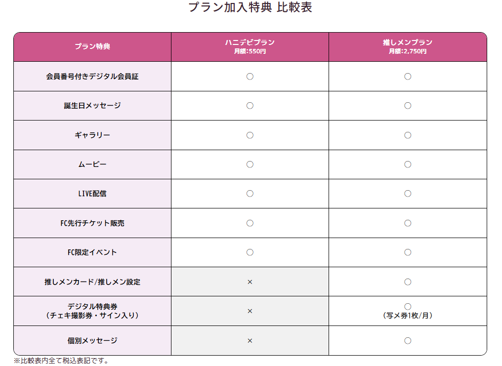Click circle for FC先行チケット販売 under 推しメンプラン

click(408, 223)
